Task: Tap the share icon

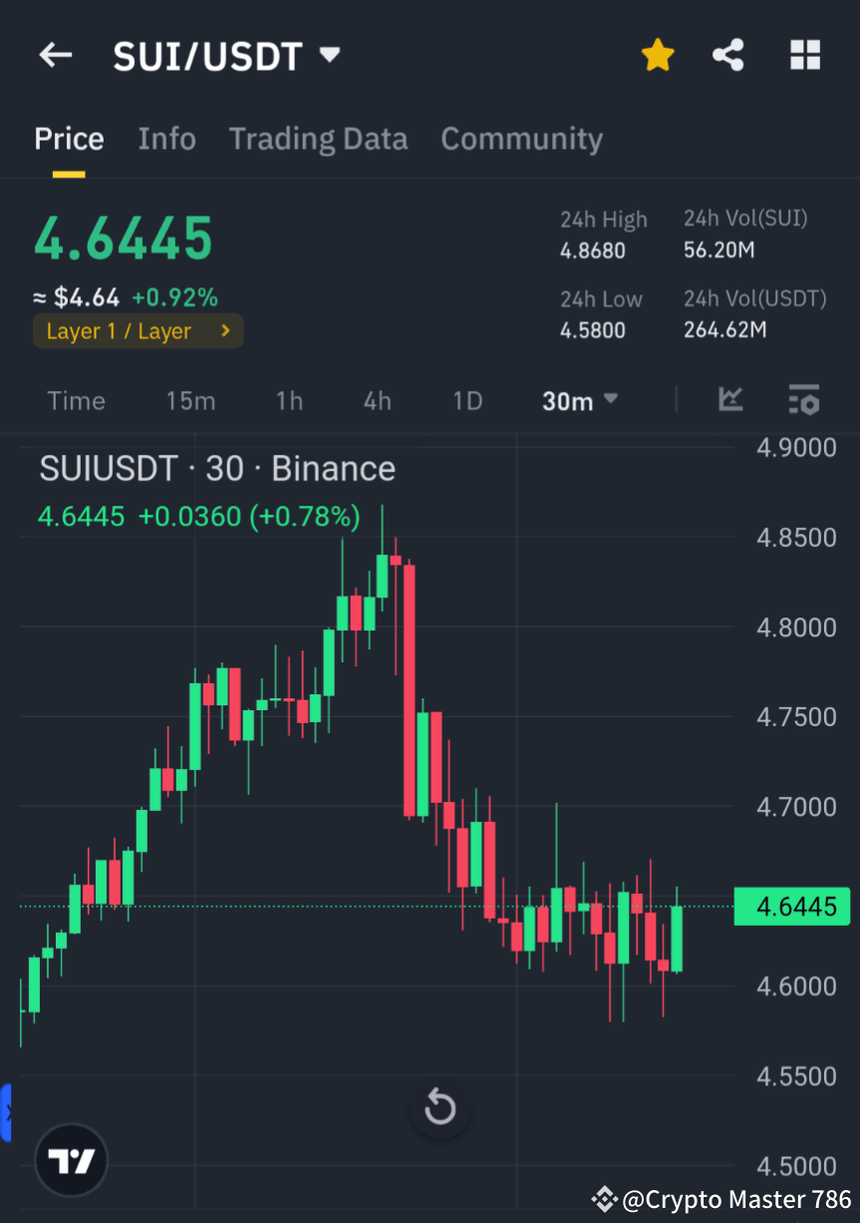Action: tap(728, 55)
